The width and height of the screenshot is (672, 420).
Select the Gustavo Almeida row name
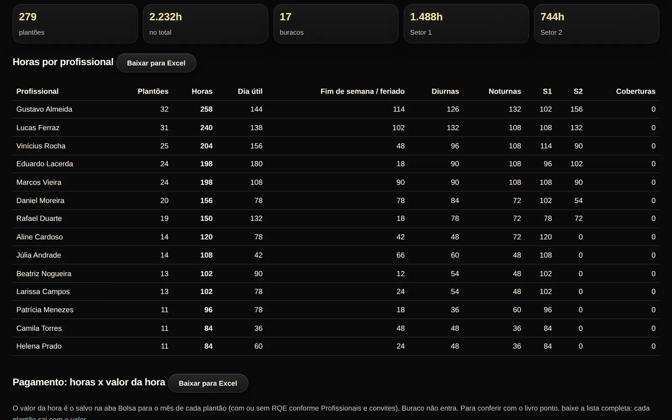pos(44,109)
